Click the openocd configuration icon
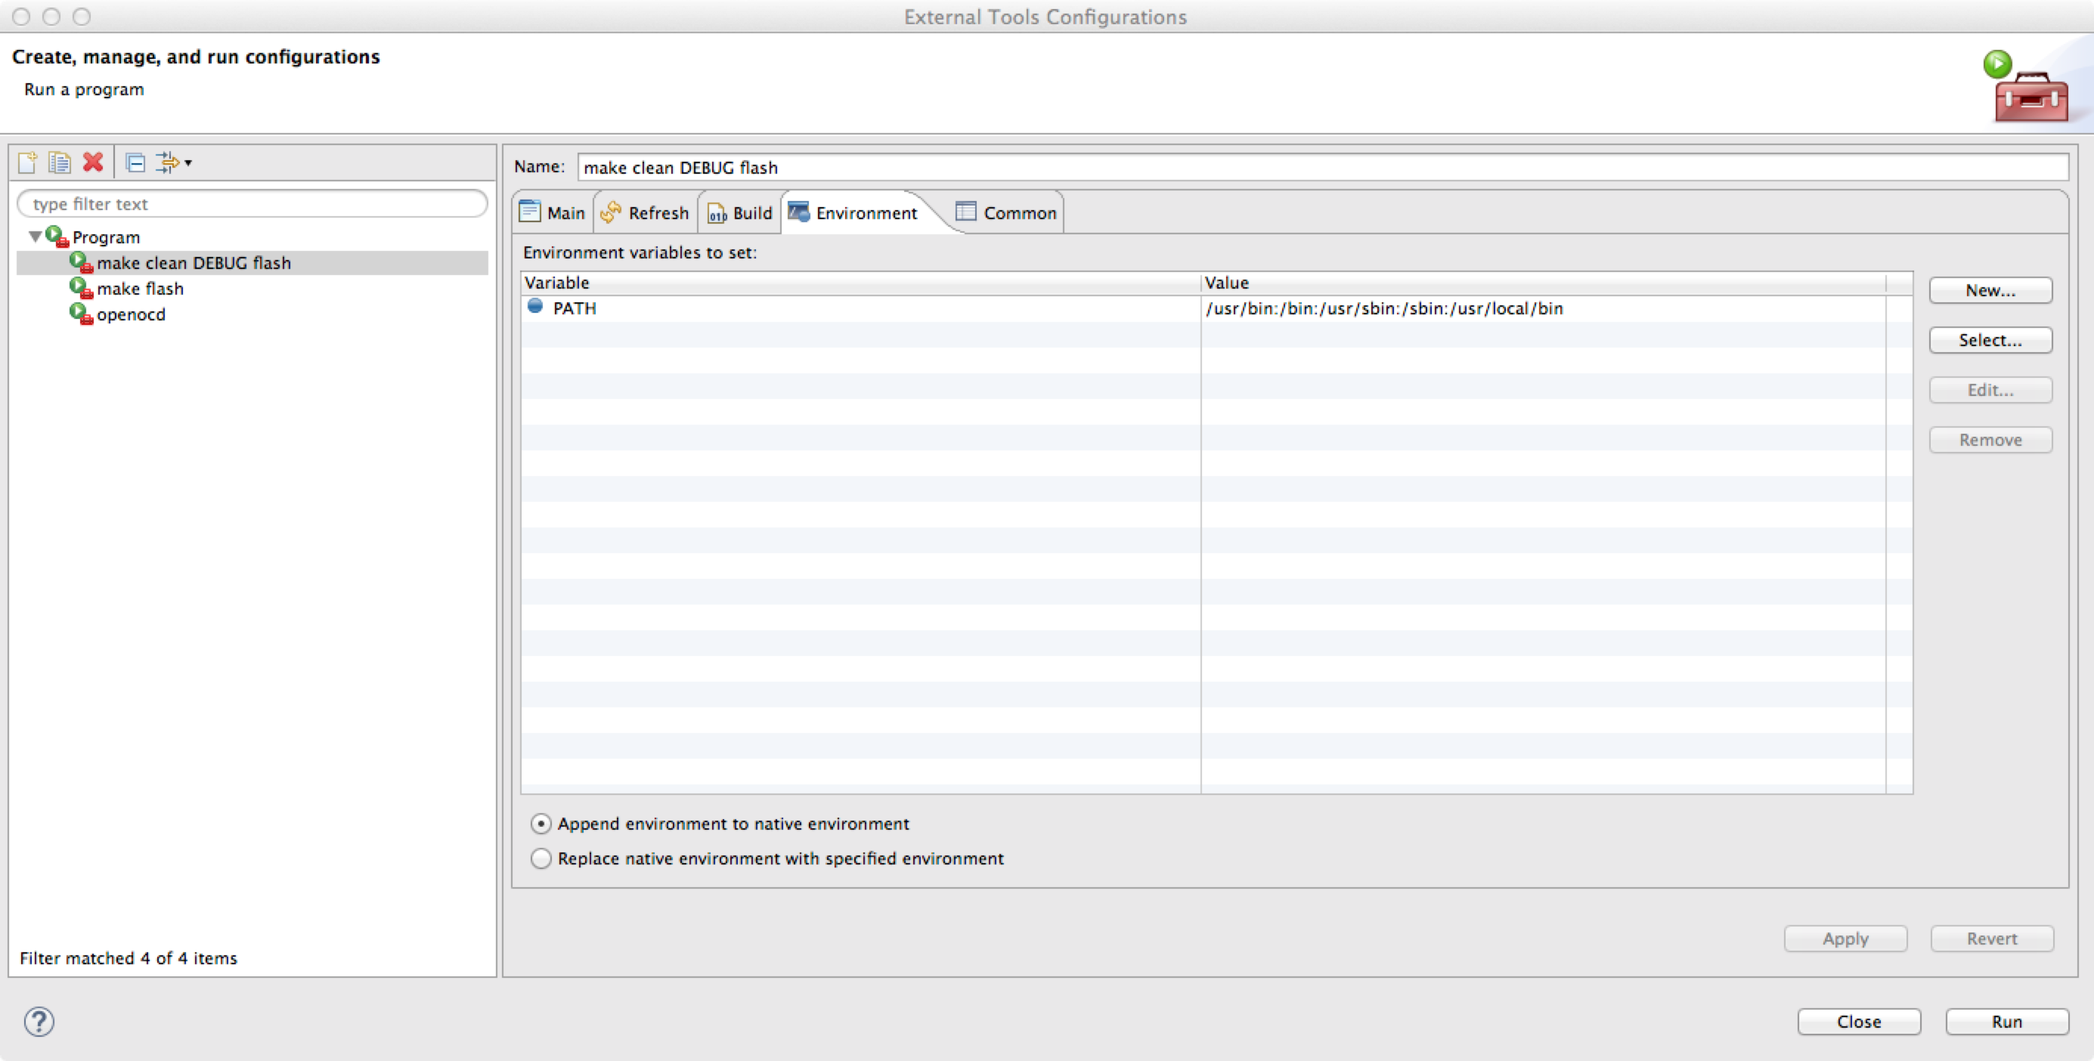The width and height of the screenshot is (2094, 1061). coord(80,314)
